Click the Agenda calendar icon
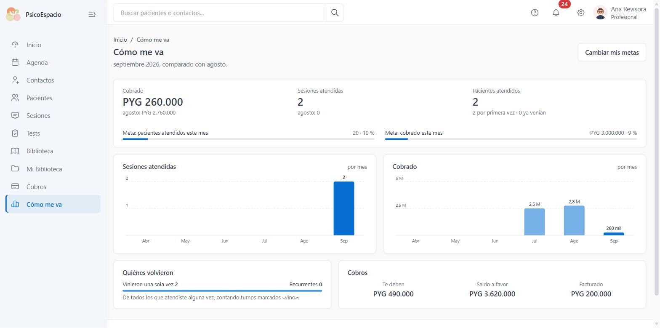660x328 pixels. (15, 62)
